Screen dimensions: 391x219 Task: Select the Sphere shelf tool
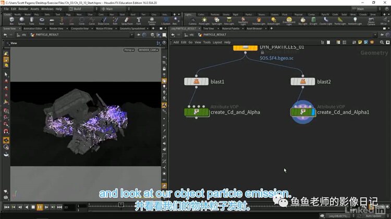pos(22,21)
